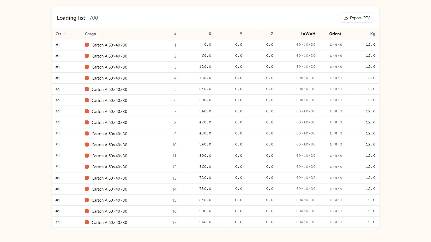
Task: Click the Cargo column header
Action: tap(91, 34)
